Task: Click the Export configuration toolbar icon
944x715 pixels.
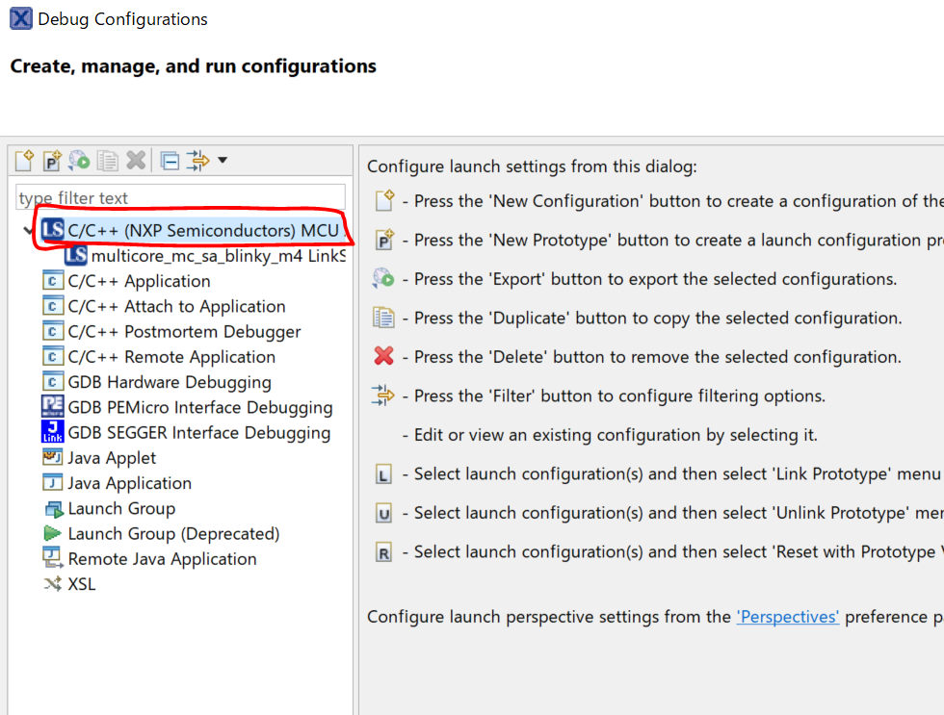Action: pos(79,161)
